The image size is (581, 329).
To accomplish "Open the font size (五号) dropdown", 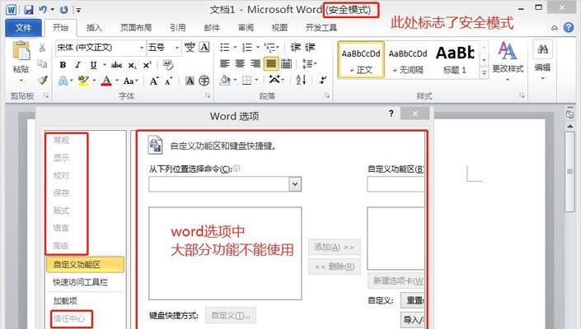I will point(176,48).
